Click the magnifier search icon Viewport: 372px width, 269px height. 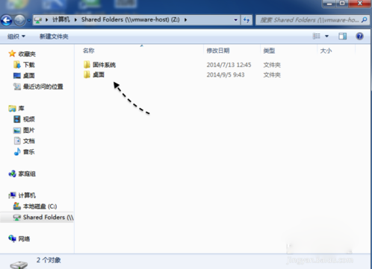click(x=365, y=20)
